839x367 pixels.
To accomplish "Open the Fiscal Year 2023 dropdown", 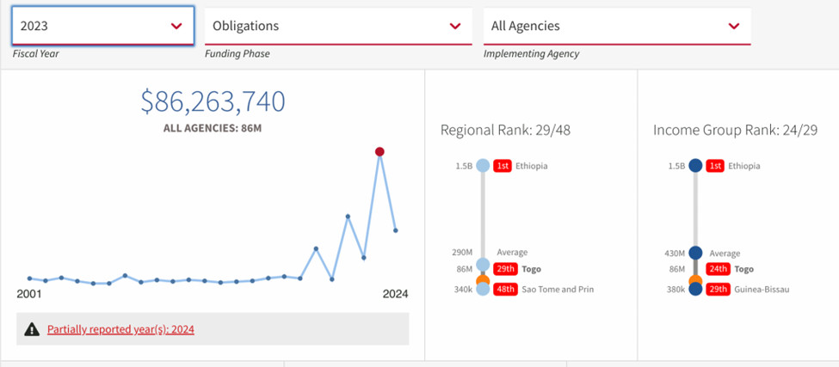I will pyautogui.click(x=102, y=26).
